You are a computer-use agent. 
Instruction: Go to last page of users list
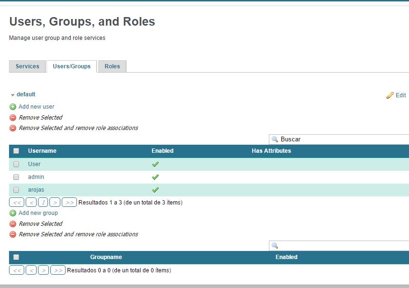(x=69, y=203)
